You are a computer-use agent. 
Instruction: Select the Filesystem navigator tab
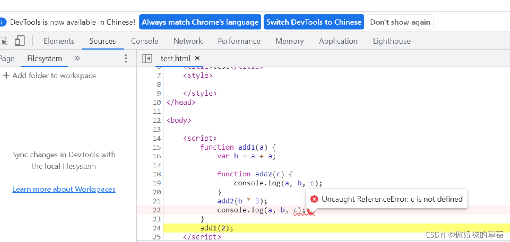point(44,59)
